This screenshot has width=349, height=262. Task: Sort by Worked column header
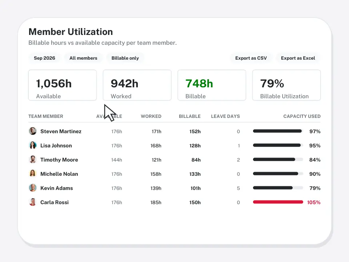(x=151, y=116)
